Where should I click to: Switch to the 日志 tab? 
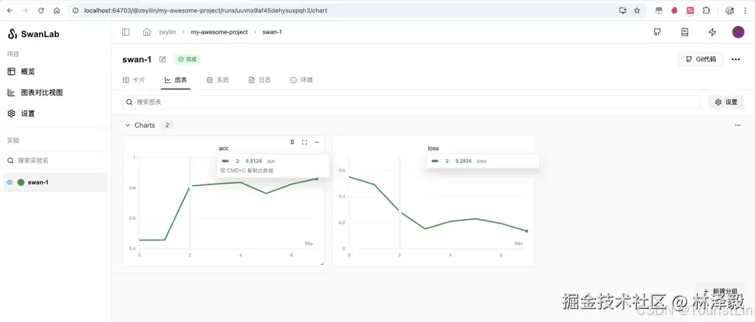click(259, 80)
